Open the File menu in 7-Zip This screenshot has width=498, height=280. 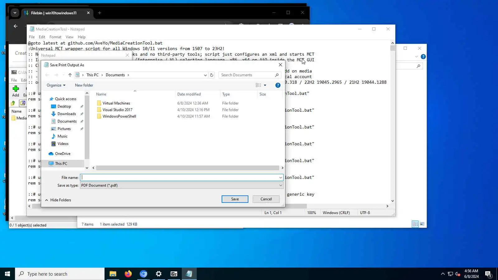(14, 80)
